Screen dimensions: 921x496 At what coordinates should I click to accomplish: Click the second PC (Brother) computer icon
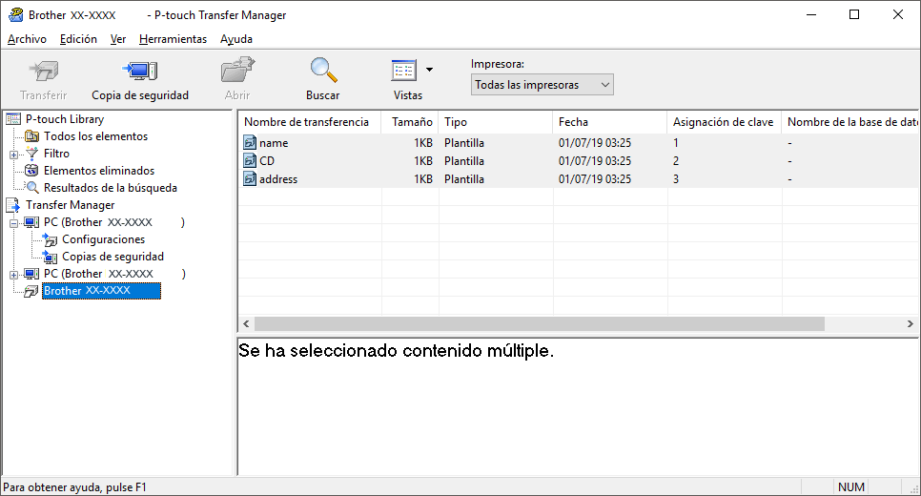[31, 273]
